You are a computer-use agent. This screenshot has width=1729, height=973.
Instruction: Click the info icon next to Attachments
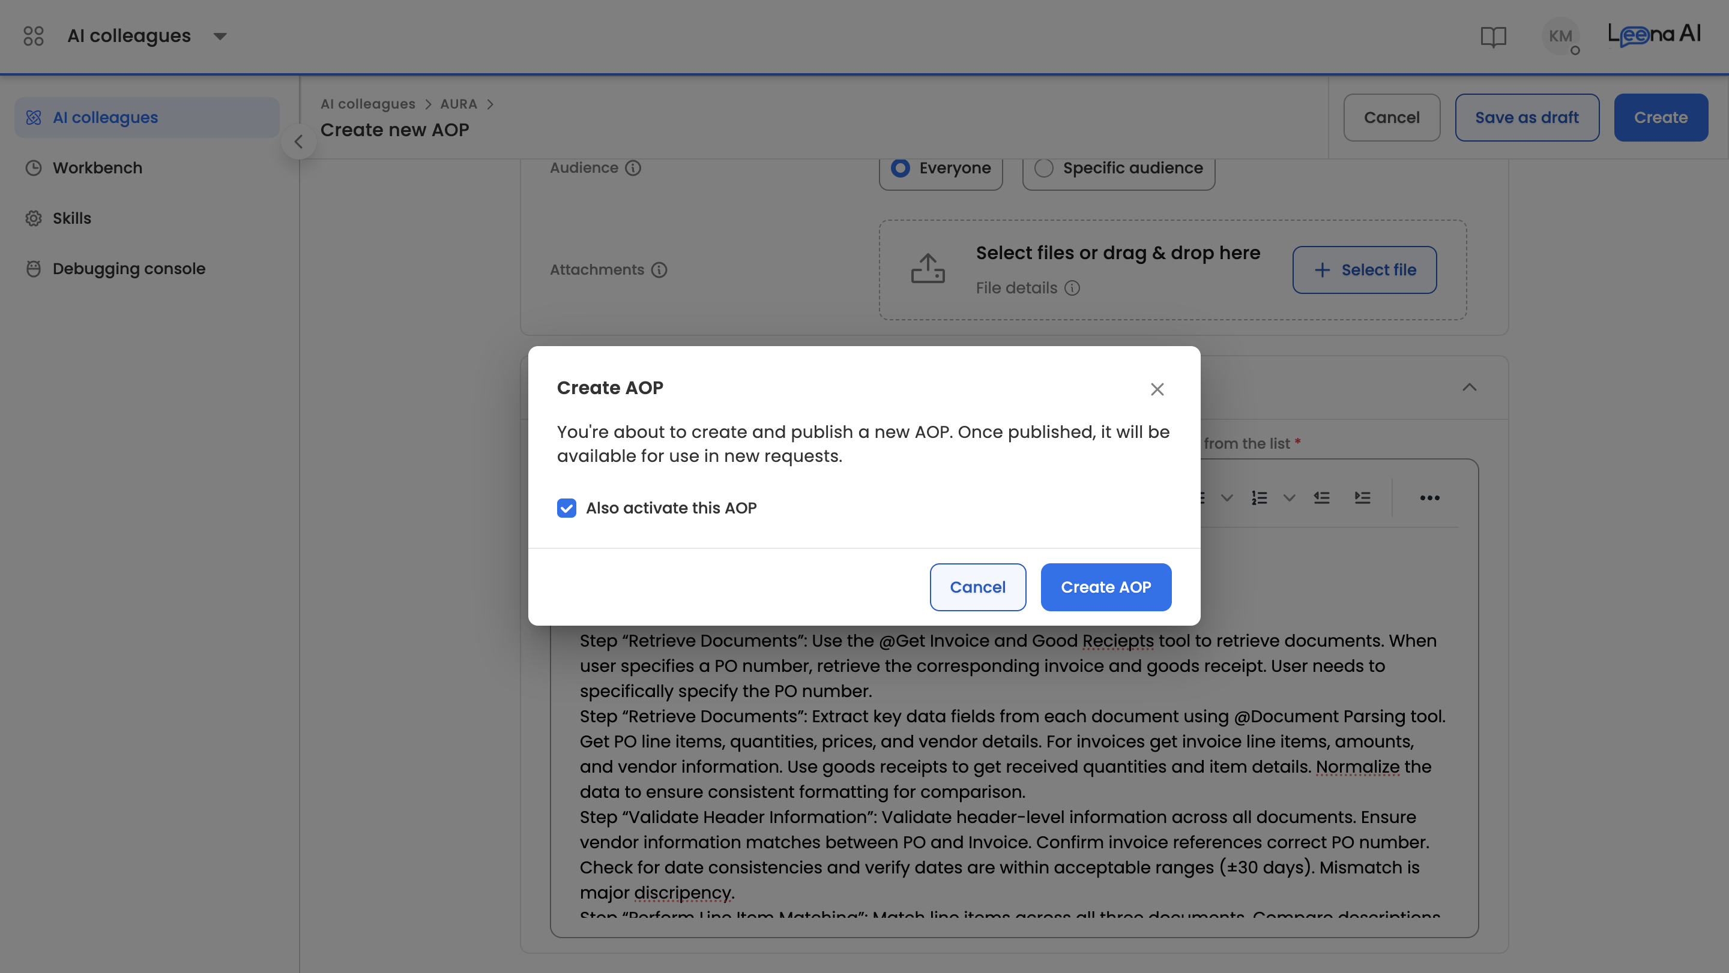pos(659,269)
